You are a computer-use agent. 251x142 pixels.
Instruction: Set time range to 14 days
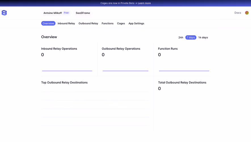(x=203, y=37)
